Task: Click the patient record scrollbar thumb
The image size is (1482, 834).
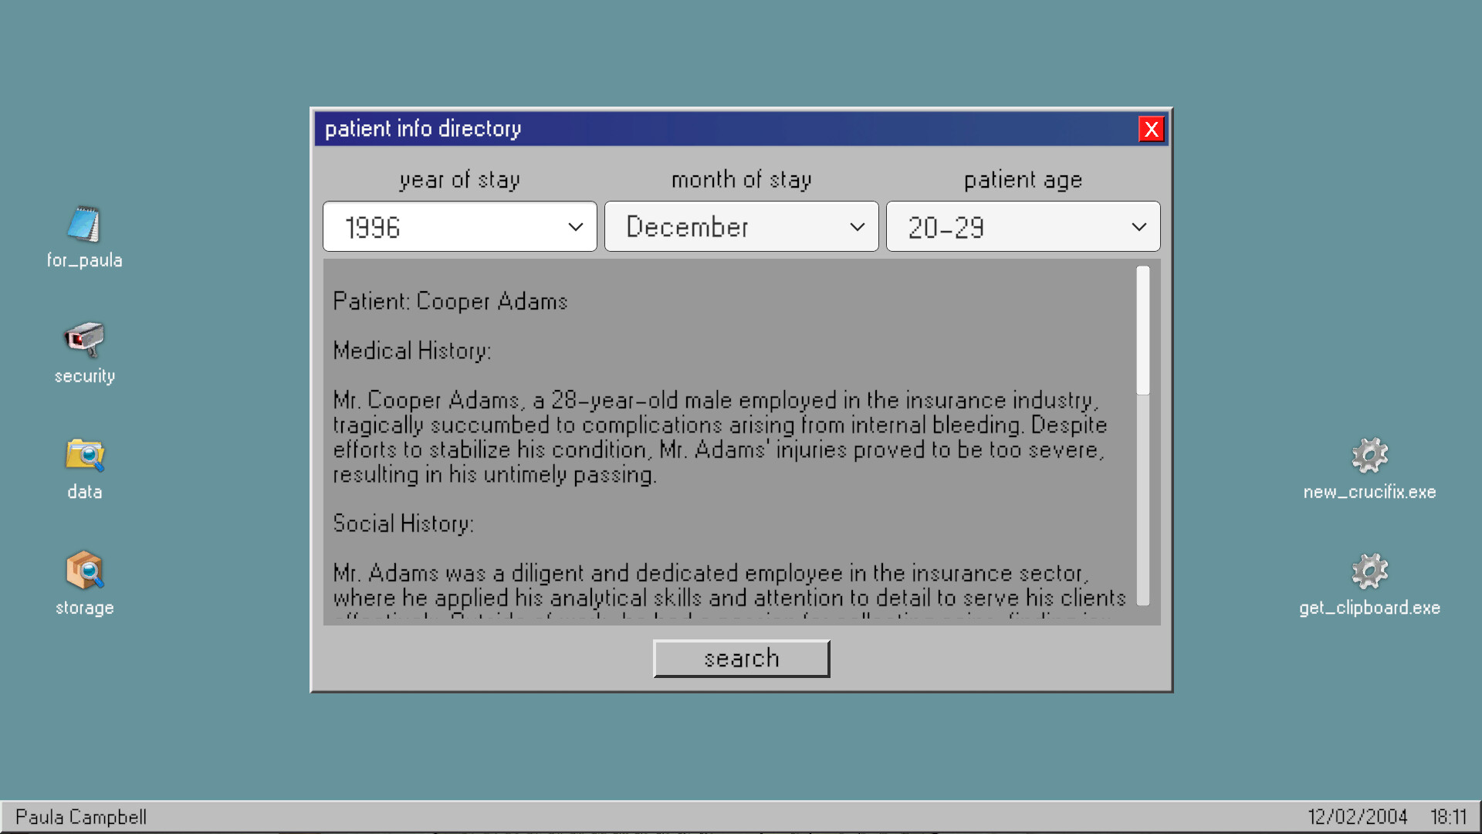Action: pos(1143,331)
